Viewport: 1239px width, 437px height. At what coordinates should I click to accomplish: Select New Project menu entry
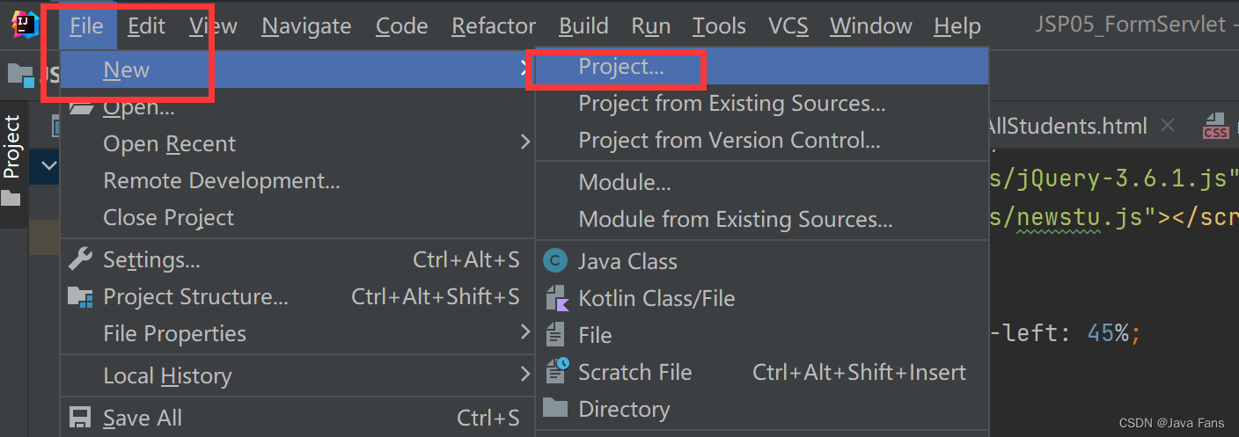[x=621, y=67]
